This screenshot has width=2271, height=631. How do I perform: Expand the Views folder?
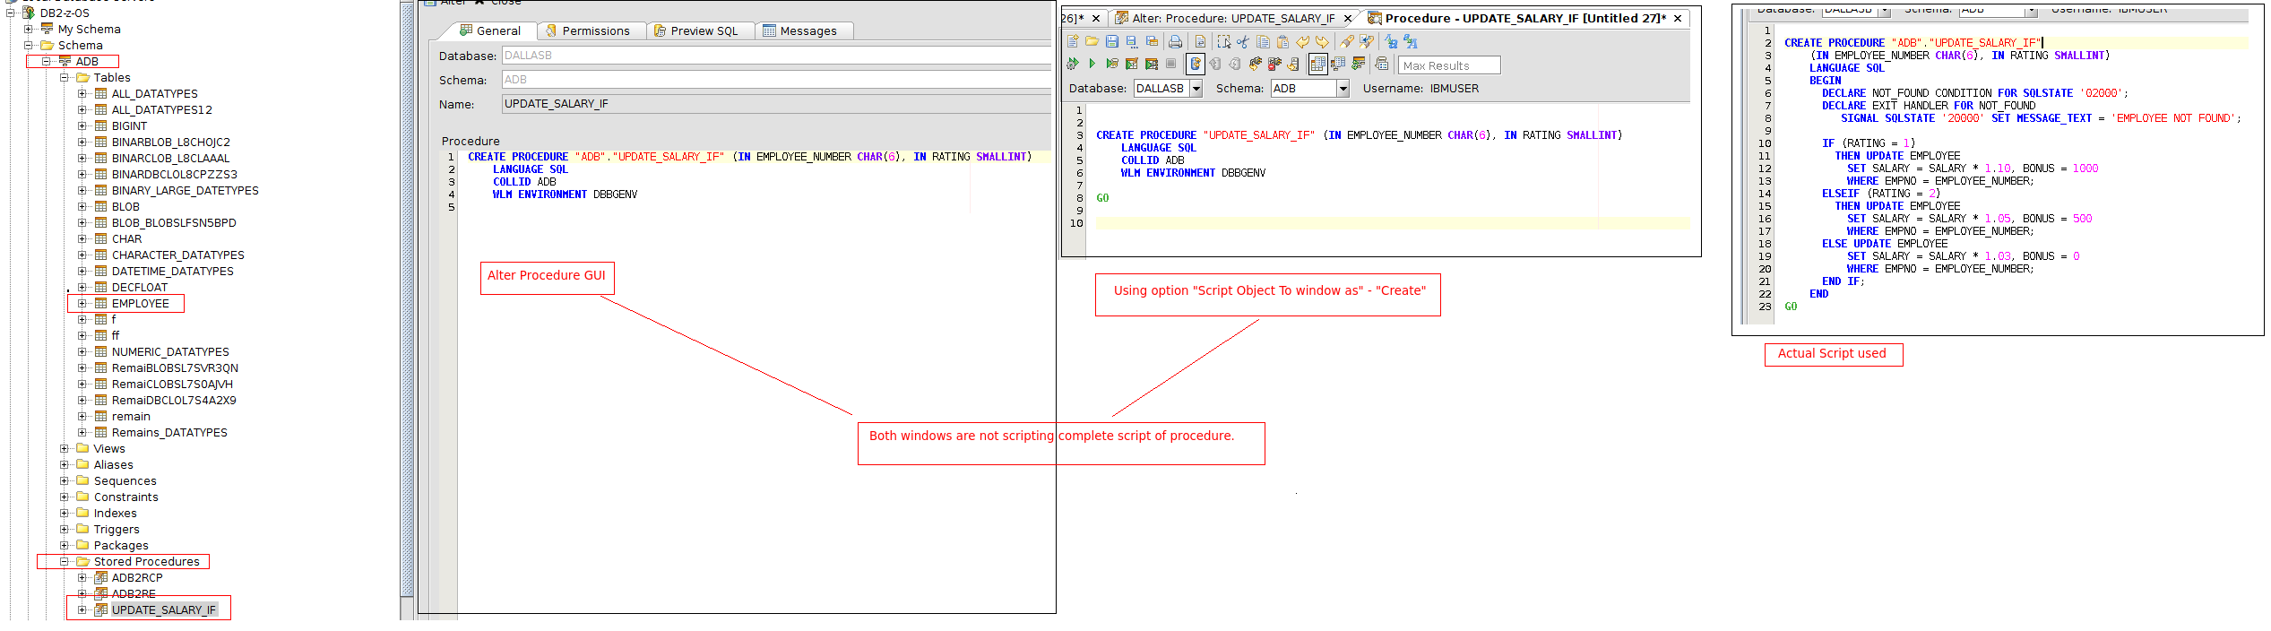[x=65, y=448]
